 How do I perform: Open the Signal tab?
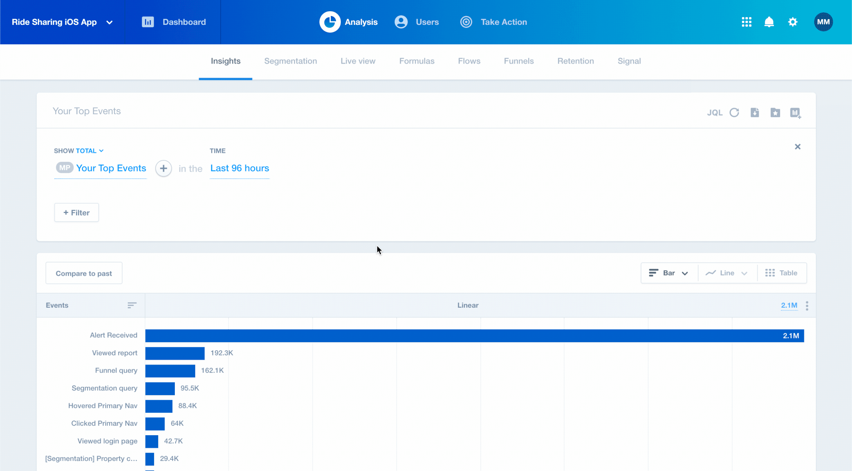pyautogui.click(x=629, y=61)
